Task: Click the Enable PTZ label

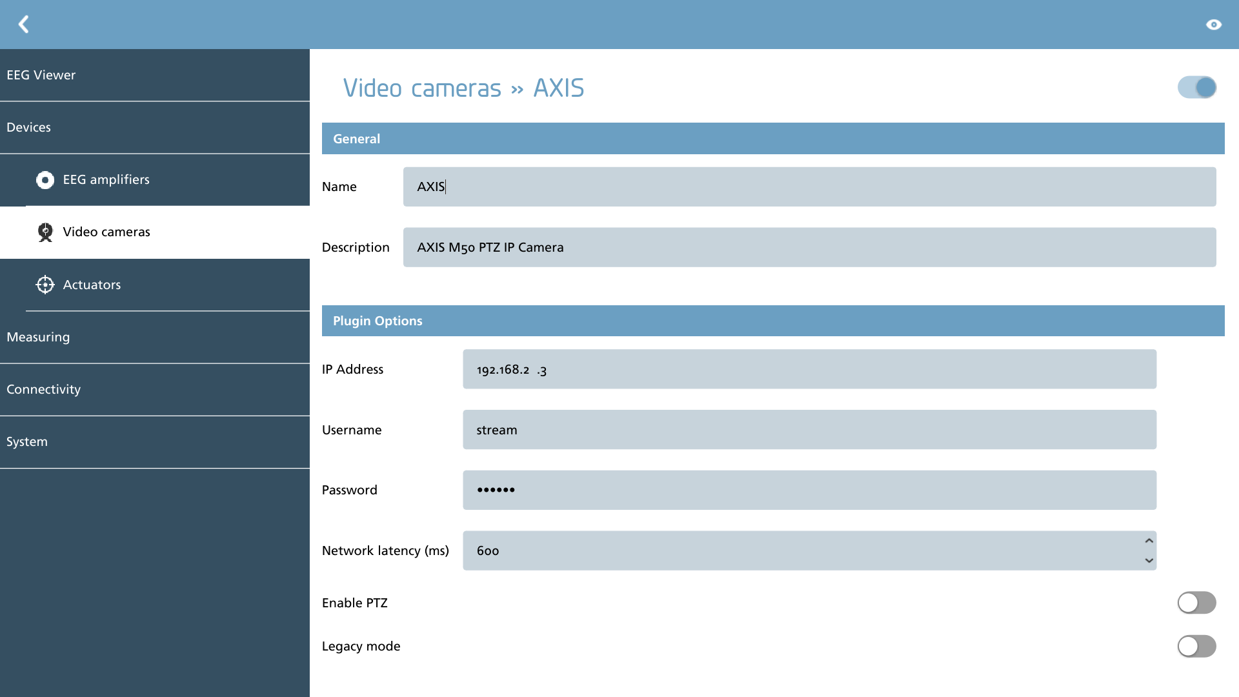Action: pos(355,603)
